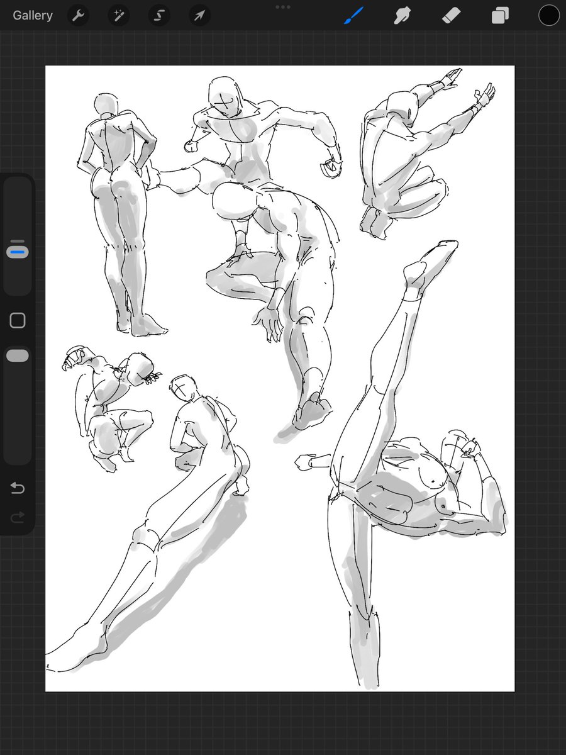Activate the Transform arrow tool

click(x=199, y=16)
